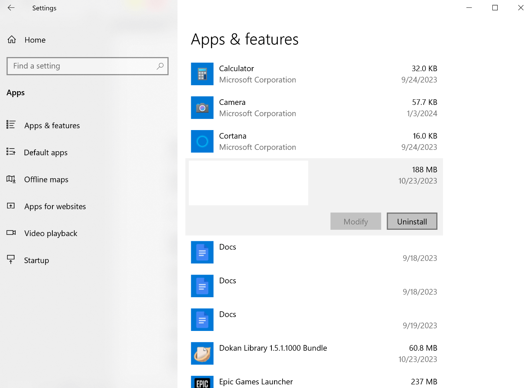Click the Epic Games Launcher icon
Image resolution: width=531 pixels, height=388 pixels.
pyautogui.click(x=202, y=382)
